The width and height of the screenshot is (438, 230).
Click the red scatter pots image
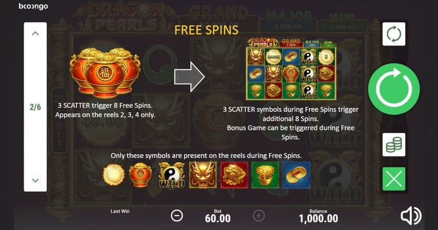pyautogui.click(x=105, y=72)
